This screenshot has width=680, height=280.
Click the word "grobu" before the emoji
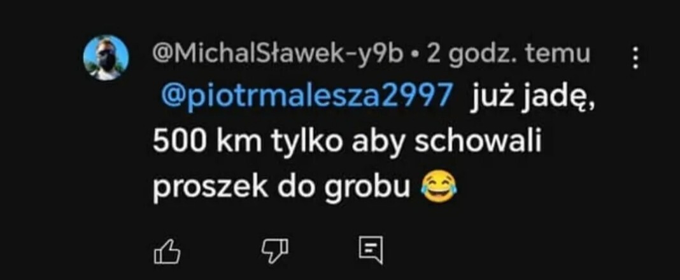[x=367, y=187]
